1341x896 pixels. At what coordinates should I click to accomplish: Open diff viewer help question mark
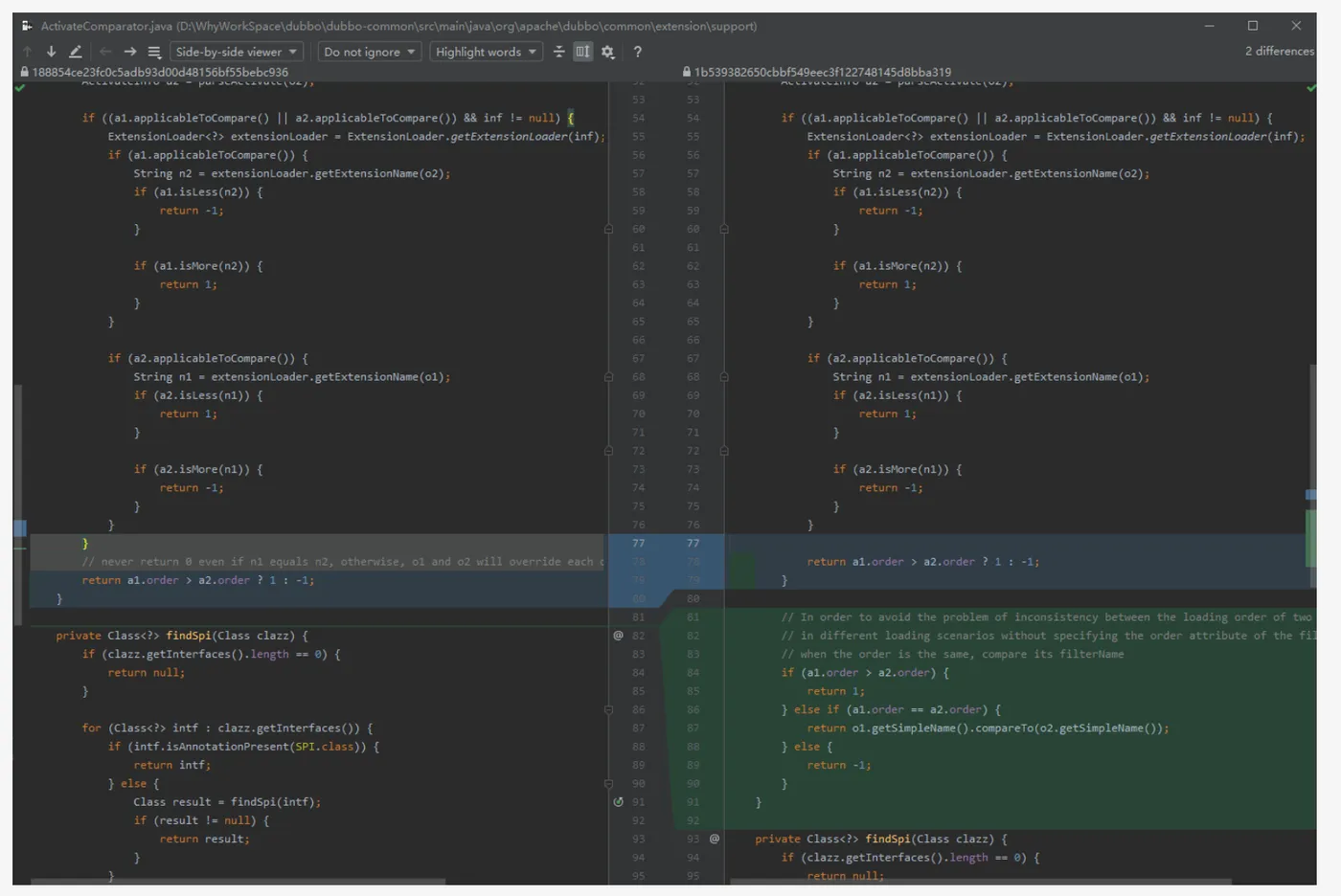[x=637, y=52]
